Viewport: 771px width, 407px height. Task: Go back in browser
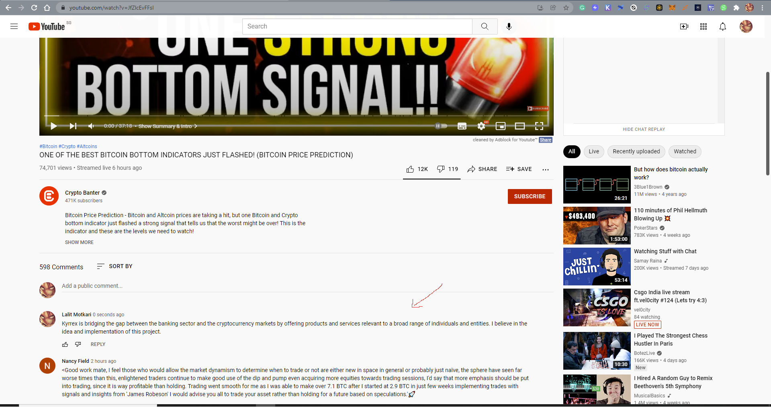tap(8, 8)
